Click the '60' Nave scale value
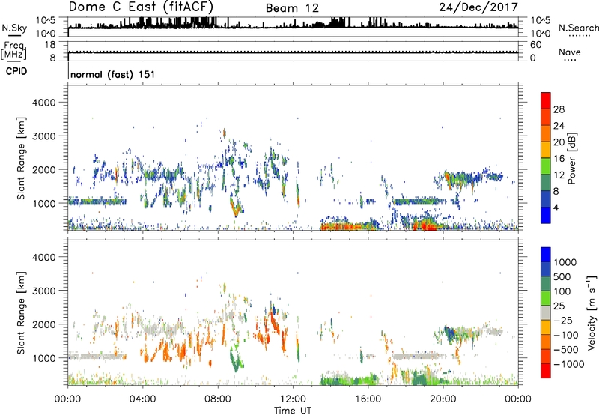599x415 pixels. pyautogui.click(x=535, y=45)
